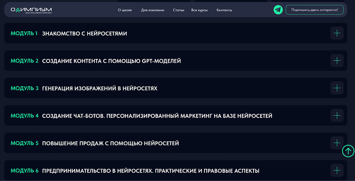
Task: Expand Модуль 6 with its plus icon
Action: tap(337, 170)
